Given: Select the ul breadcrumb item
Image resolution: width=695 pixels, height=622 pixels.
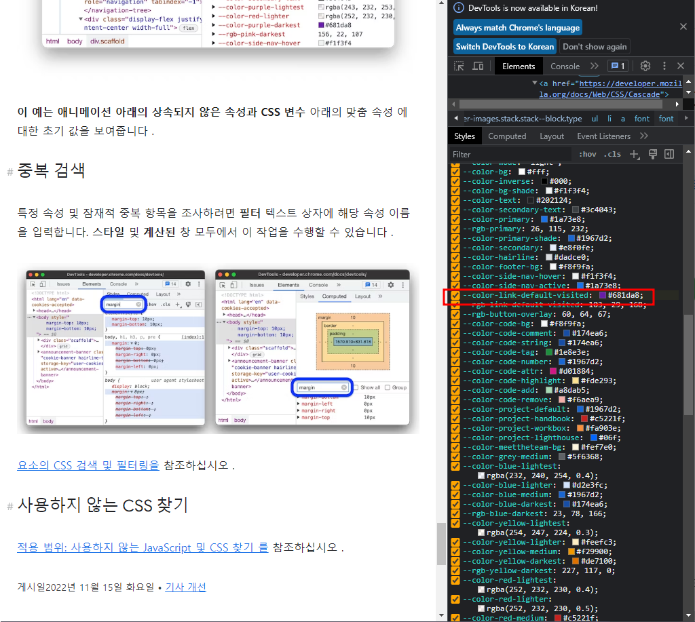Looking at the screenshot, I should pyautogui.click(x=595, y=118).
